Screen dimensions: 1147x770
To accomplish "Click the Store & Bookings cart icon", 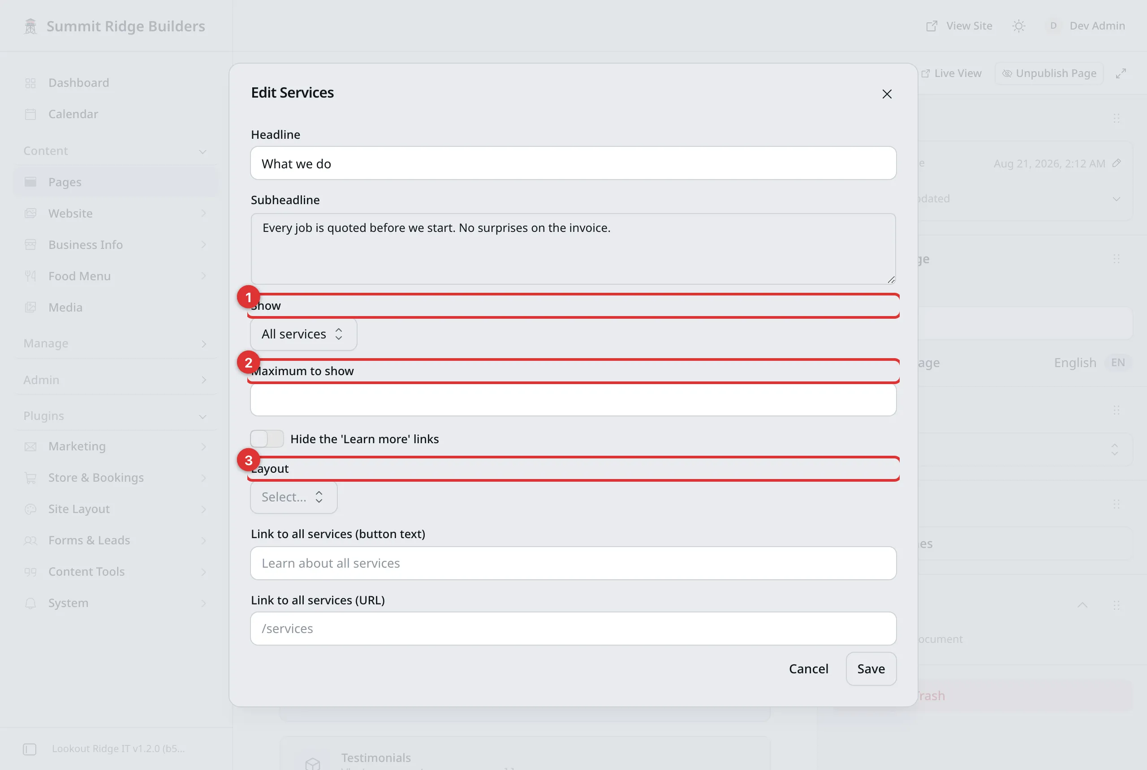I will coord(30,478).
